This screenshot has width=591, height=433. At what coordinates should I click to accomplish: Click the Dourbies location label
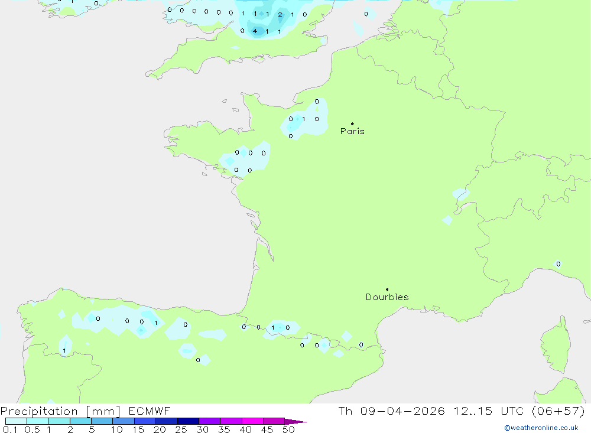pos(387,297)
